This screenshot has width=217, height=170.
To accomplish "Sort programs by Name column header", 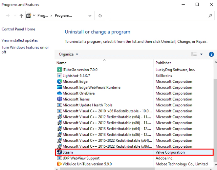I will (62, 63).
